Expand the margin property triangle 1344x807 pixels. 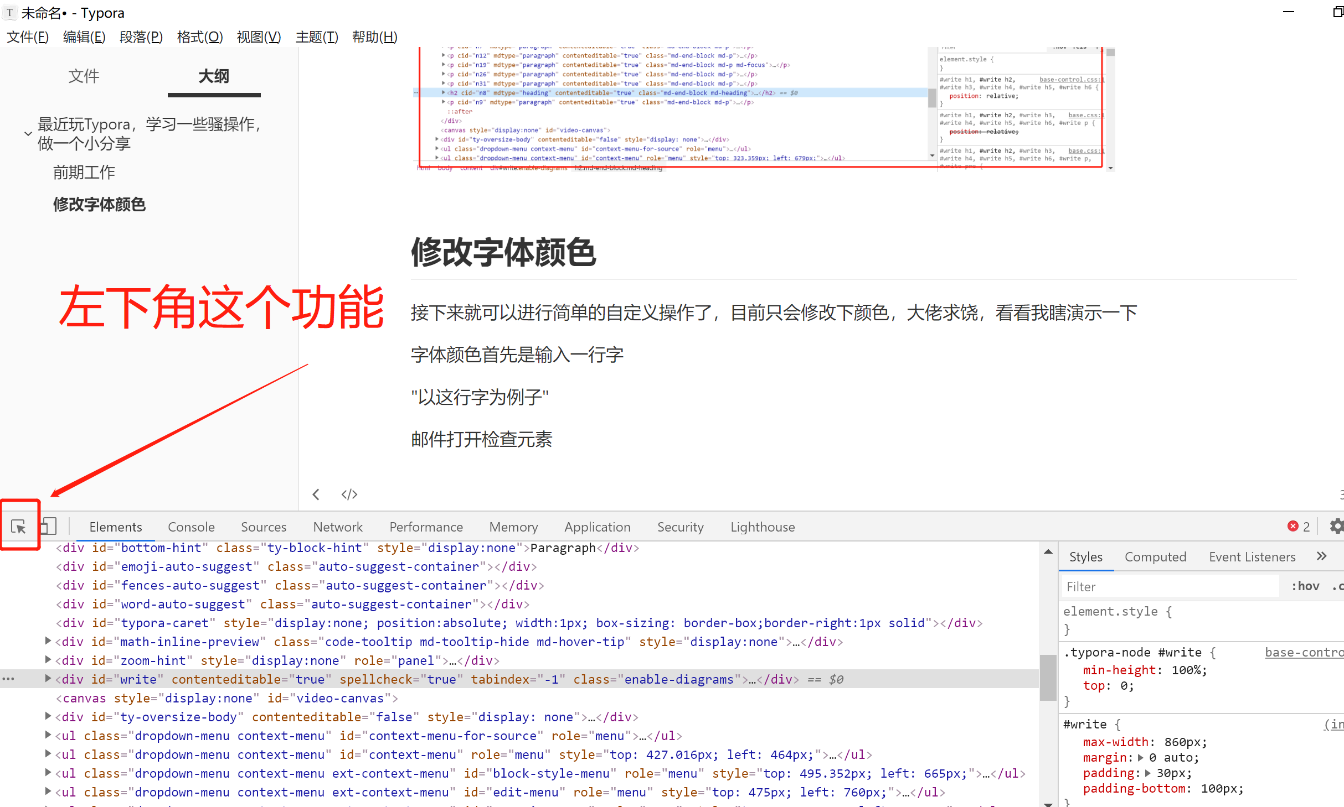pyautogui.click(x=1140, y=758)
